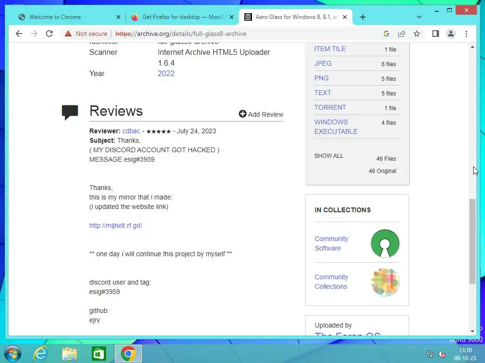Viewport: 485px width, 363px height.
Task: Switch to Get Firefox for desktop tab
Action: (182, 17)
